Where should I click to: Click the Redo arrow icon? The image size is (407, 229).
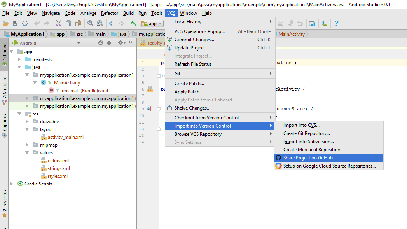point(47,24)
